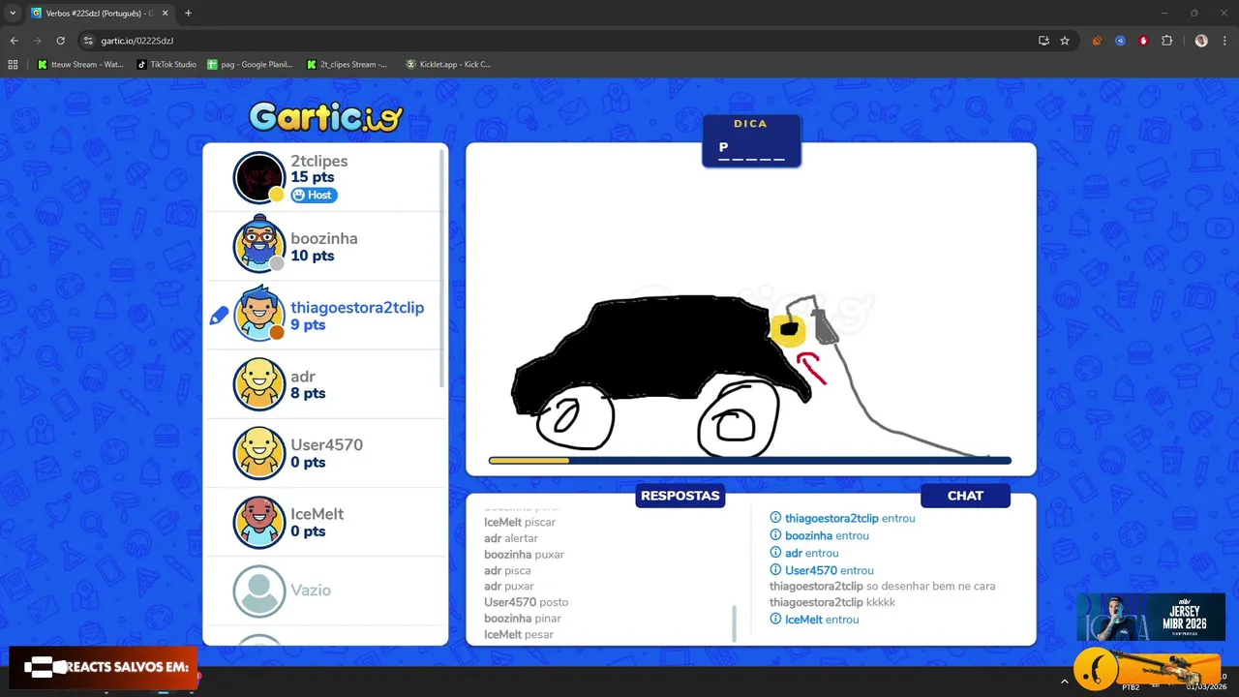Click the Gartic.io logo

tap(325, 117)
